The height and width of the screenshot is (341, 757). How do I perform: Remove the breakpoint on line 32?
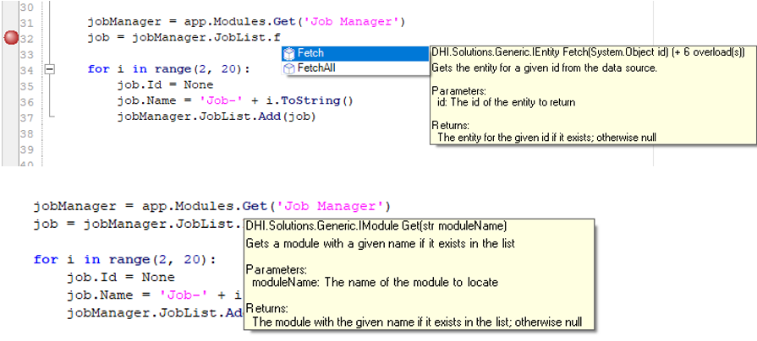(11, 38)
